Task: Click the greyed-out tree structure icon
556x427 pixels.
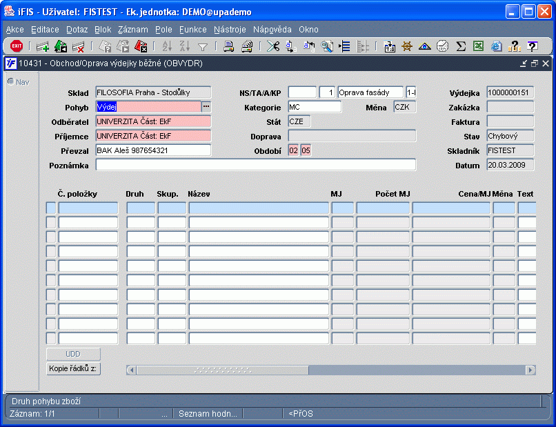Action: point(362,46)
